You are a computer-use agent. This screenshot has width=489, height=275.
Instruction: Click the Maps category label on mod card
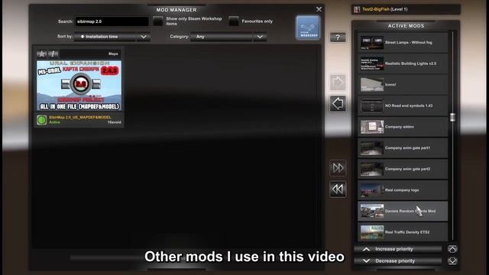point(113,54)
